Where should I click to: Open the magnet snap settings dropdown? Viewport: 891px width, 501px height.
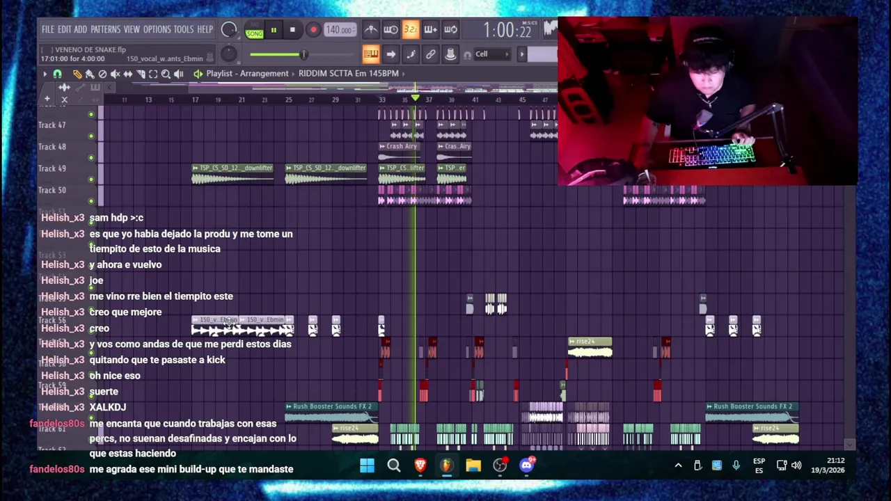point(58,74)
